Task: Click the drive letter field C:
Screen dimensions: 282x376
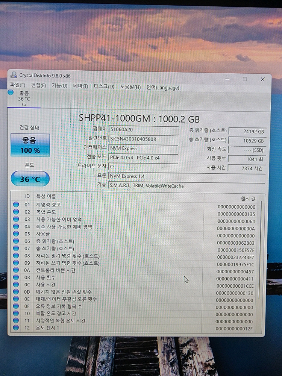Action: pyautogui.click(x=143, y=167)
